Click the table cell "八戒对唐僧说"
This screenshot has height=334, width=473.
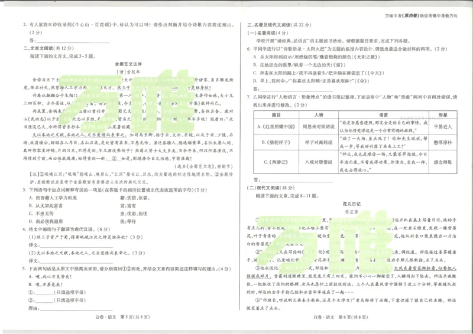click(x=319, y=162)
